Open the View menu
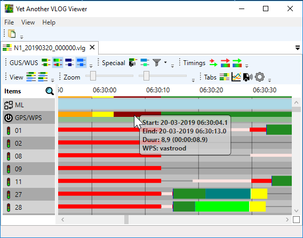The image size is (303, 238). point(28,22)
